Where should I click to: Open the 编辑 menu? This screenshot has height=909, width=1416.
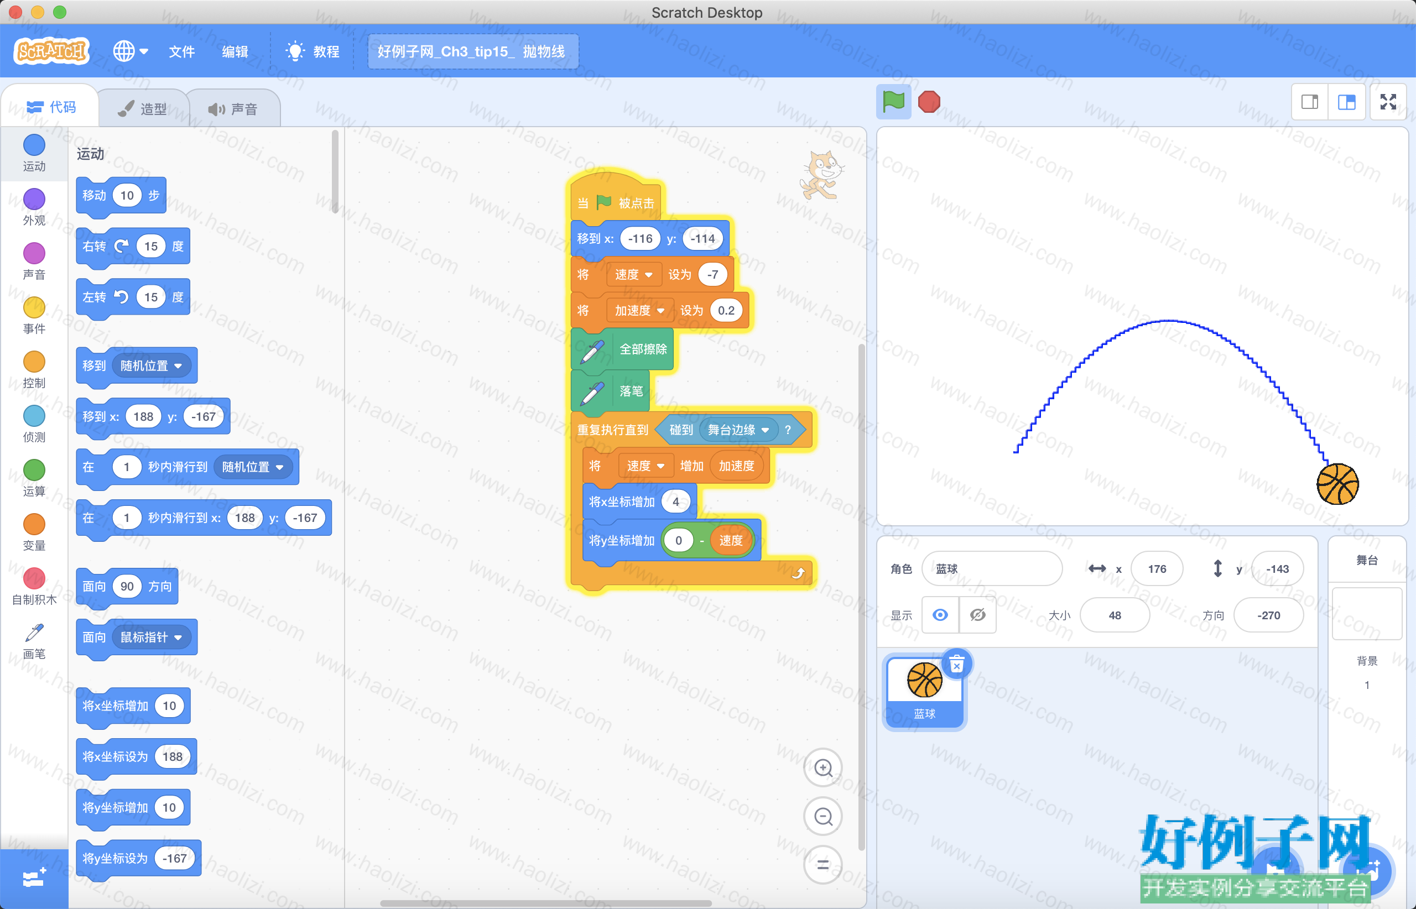[235, 51]
